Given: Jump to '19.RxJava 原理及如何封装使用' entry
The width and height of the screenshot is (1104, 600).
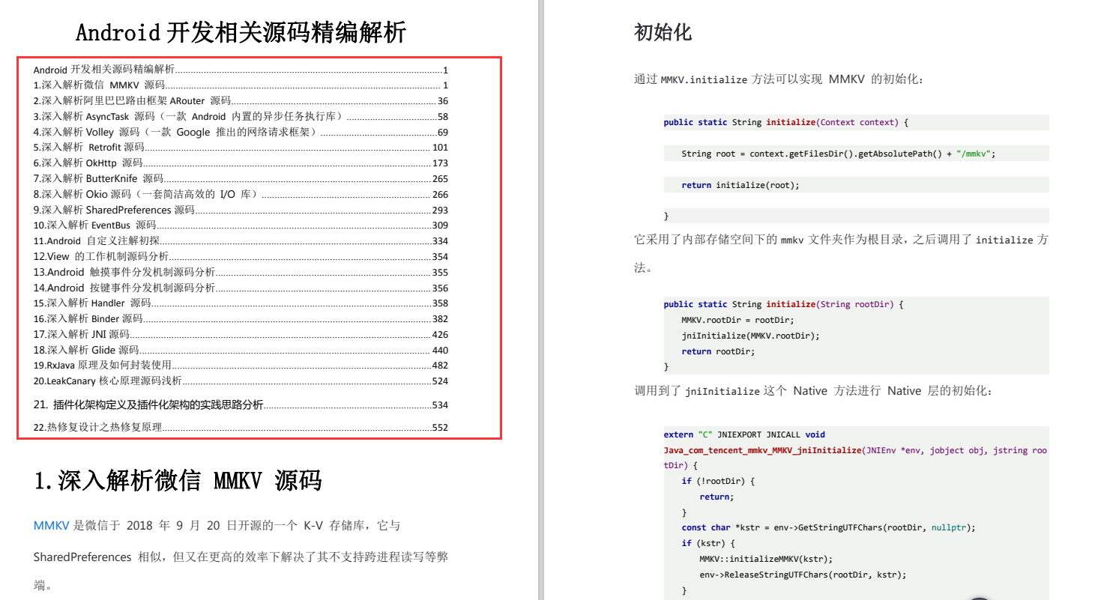Looking at the screenshot, I should [241, 366].
